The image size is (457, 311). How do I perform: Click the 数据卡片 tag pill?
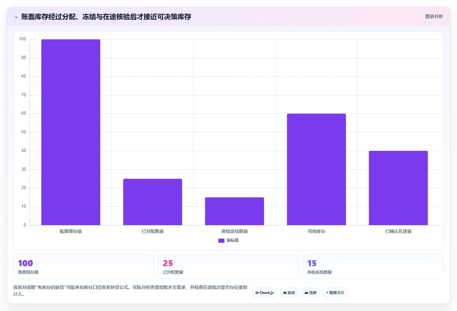[x=335, y=293]
